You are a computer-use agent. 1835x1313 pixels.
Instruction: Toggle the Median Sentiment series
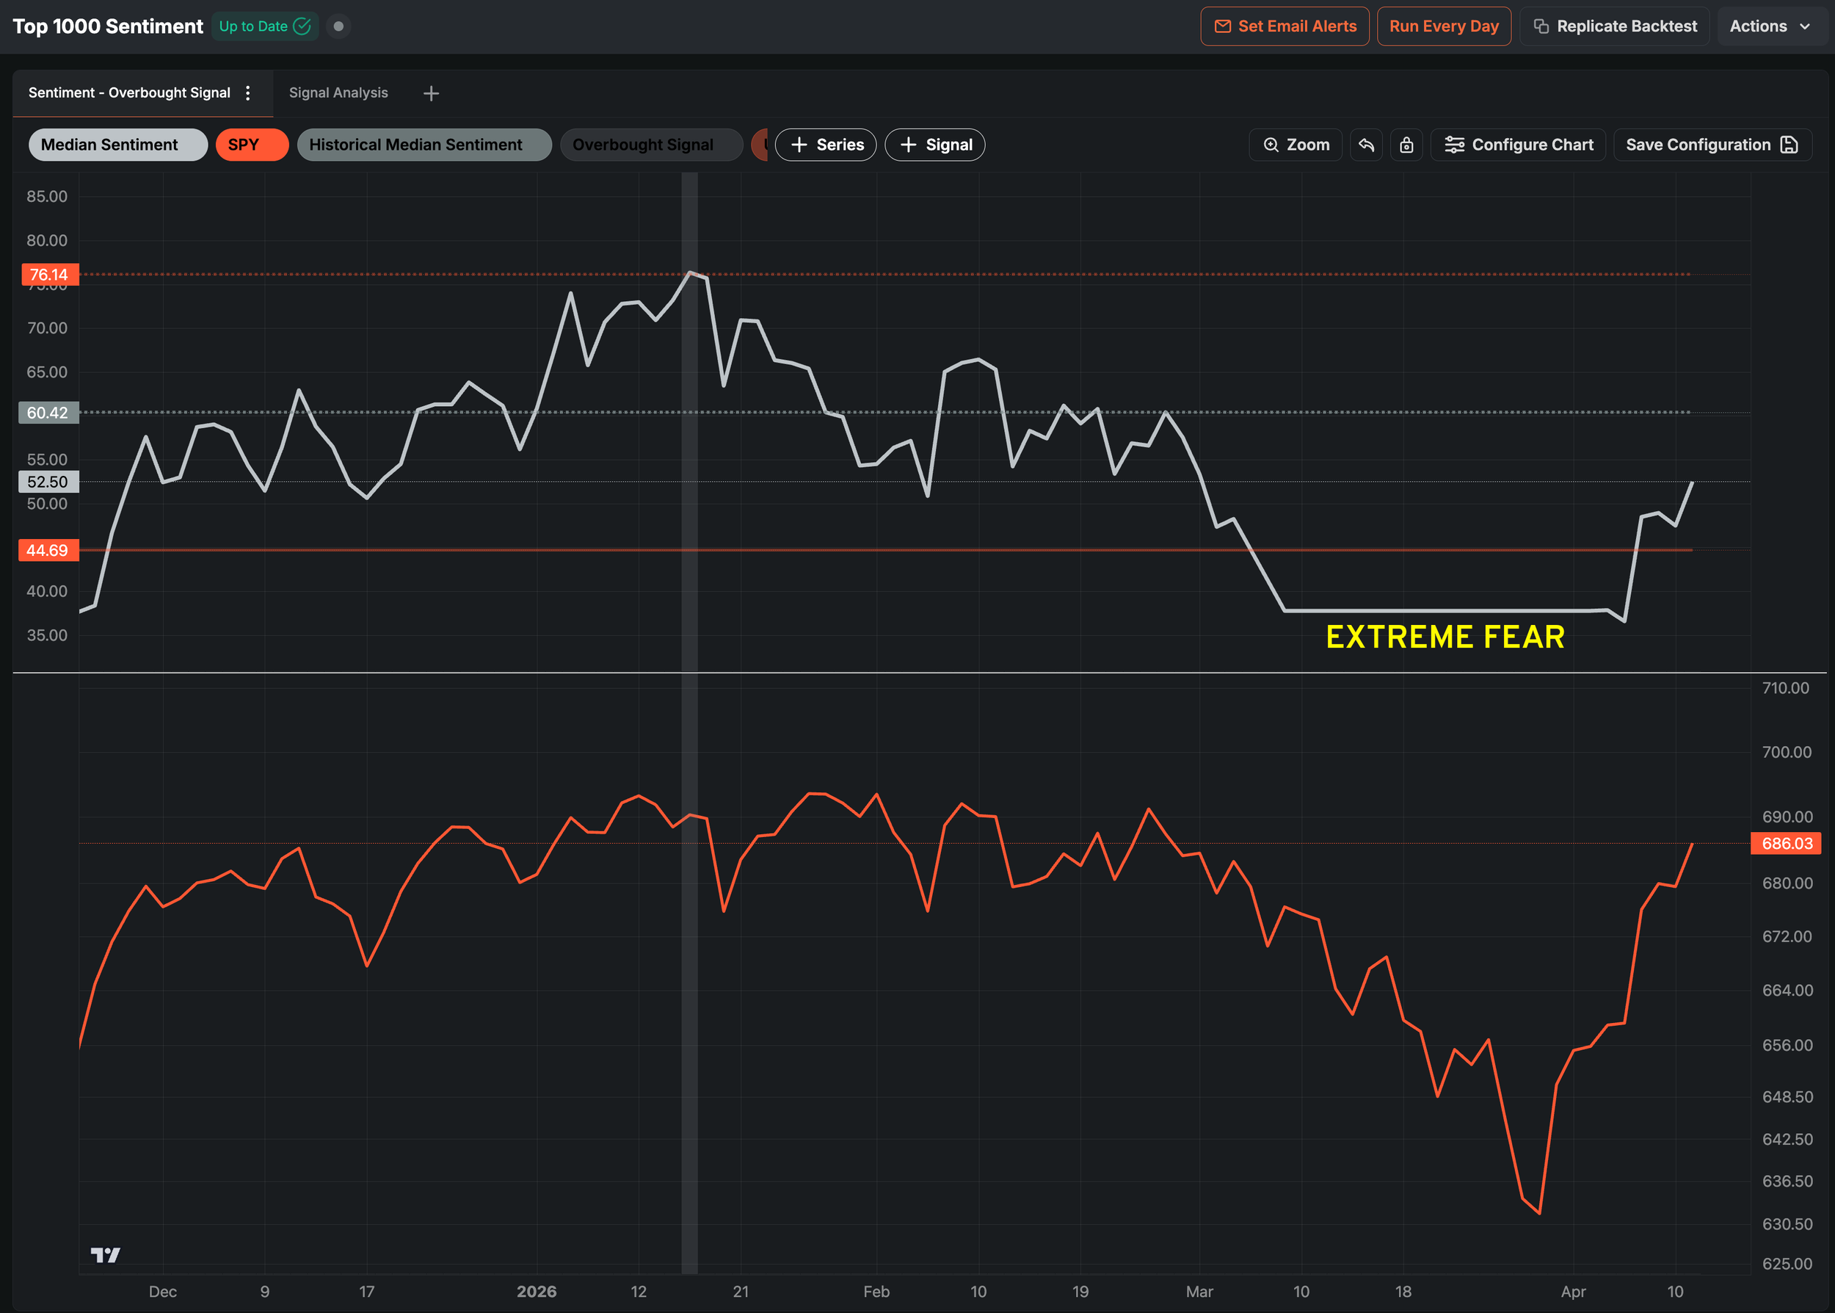tap(118, 145)
